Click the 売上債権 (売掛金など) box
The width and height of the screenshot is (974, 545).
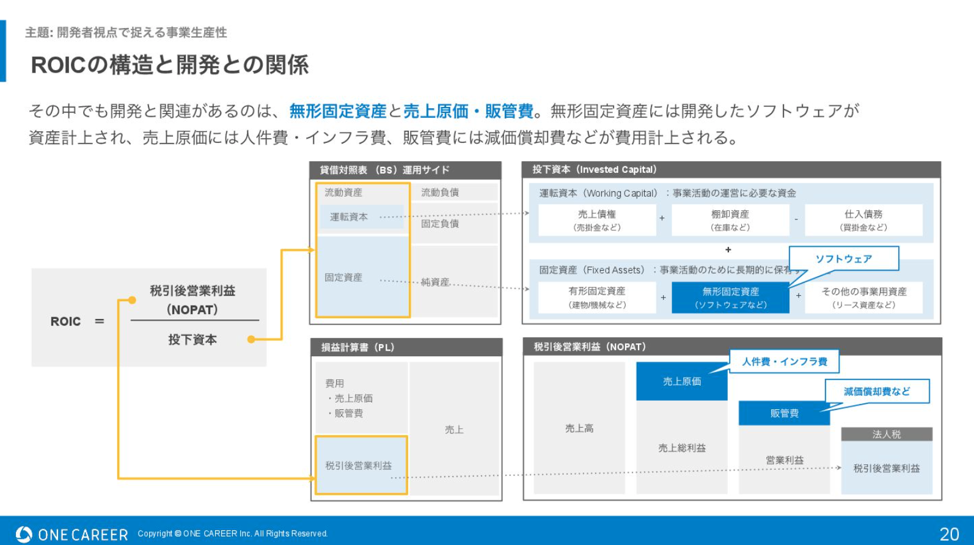(x=597, y=220)
